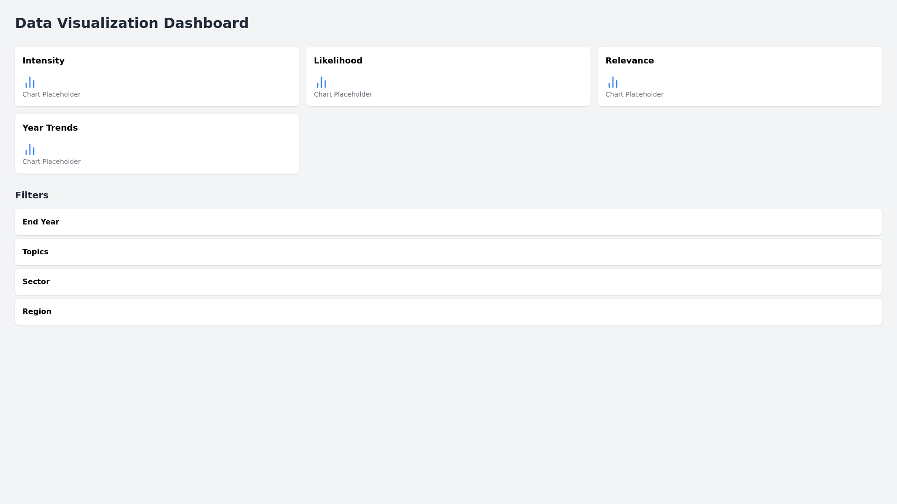
Task: Open the Sector filter row
Action: [x=448, y=282]
